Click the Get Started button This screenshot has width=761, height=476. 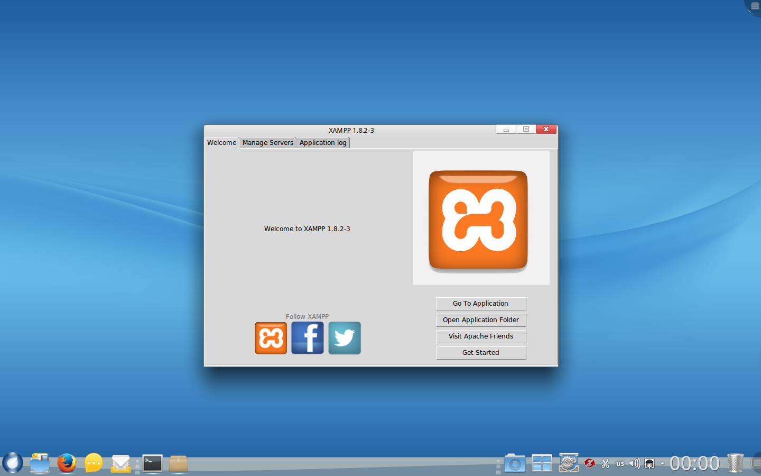pos(481,353)
